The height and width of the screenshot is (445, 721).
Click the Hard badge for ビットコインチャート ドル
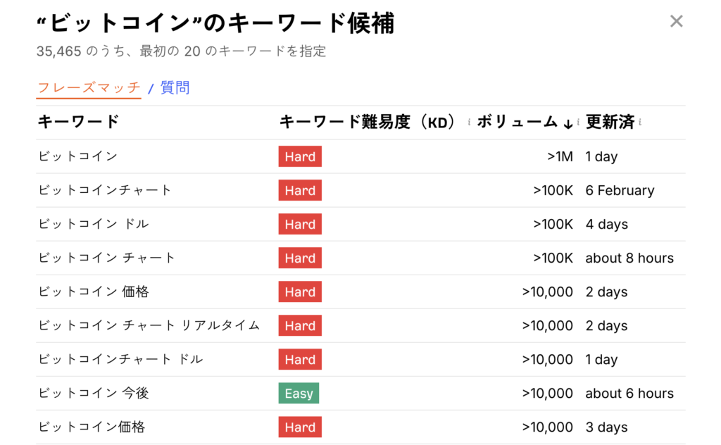[300, 359]
